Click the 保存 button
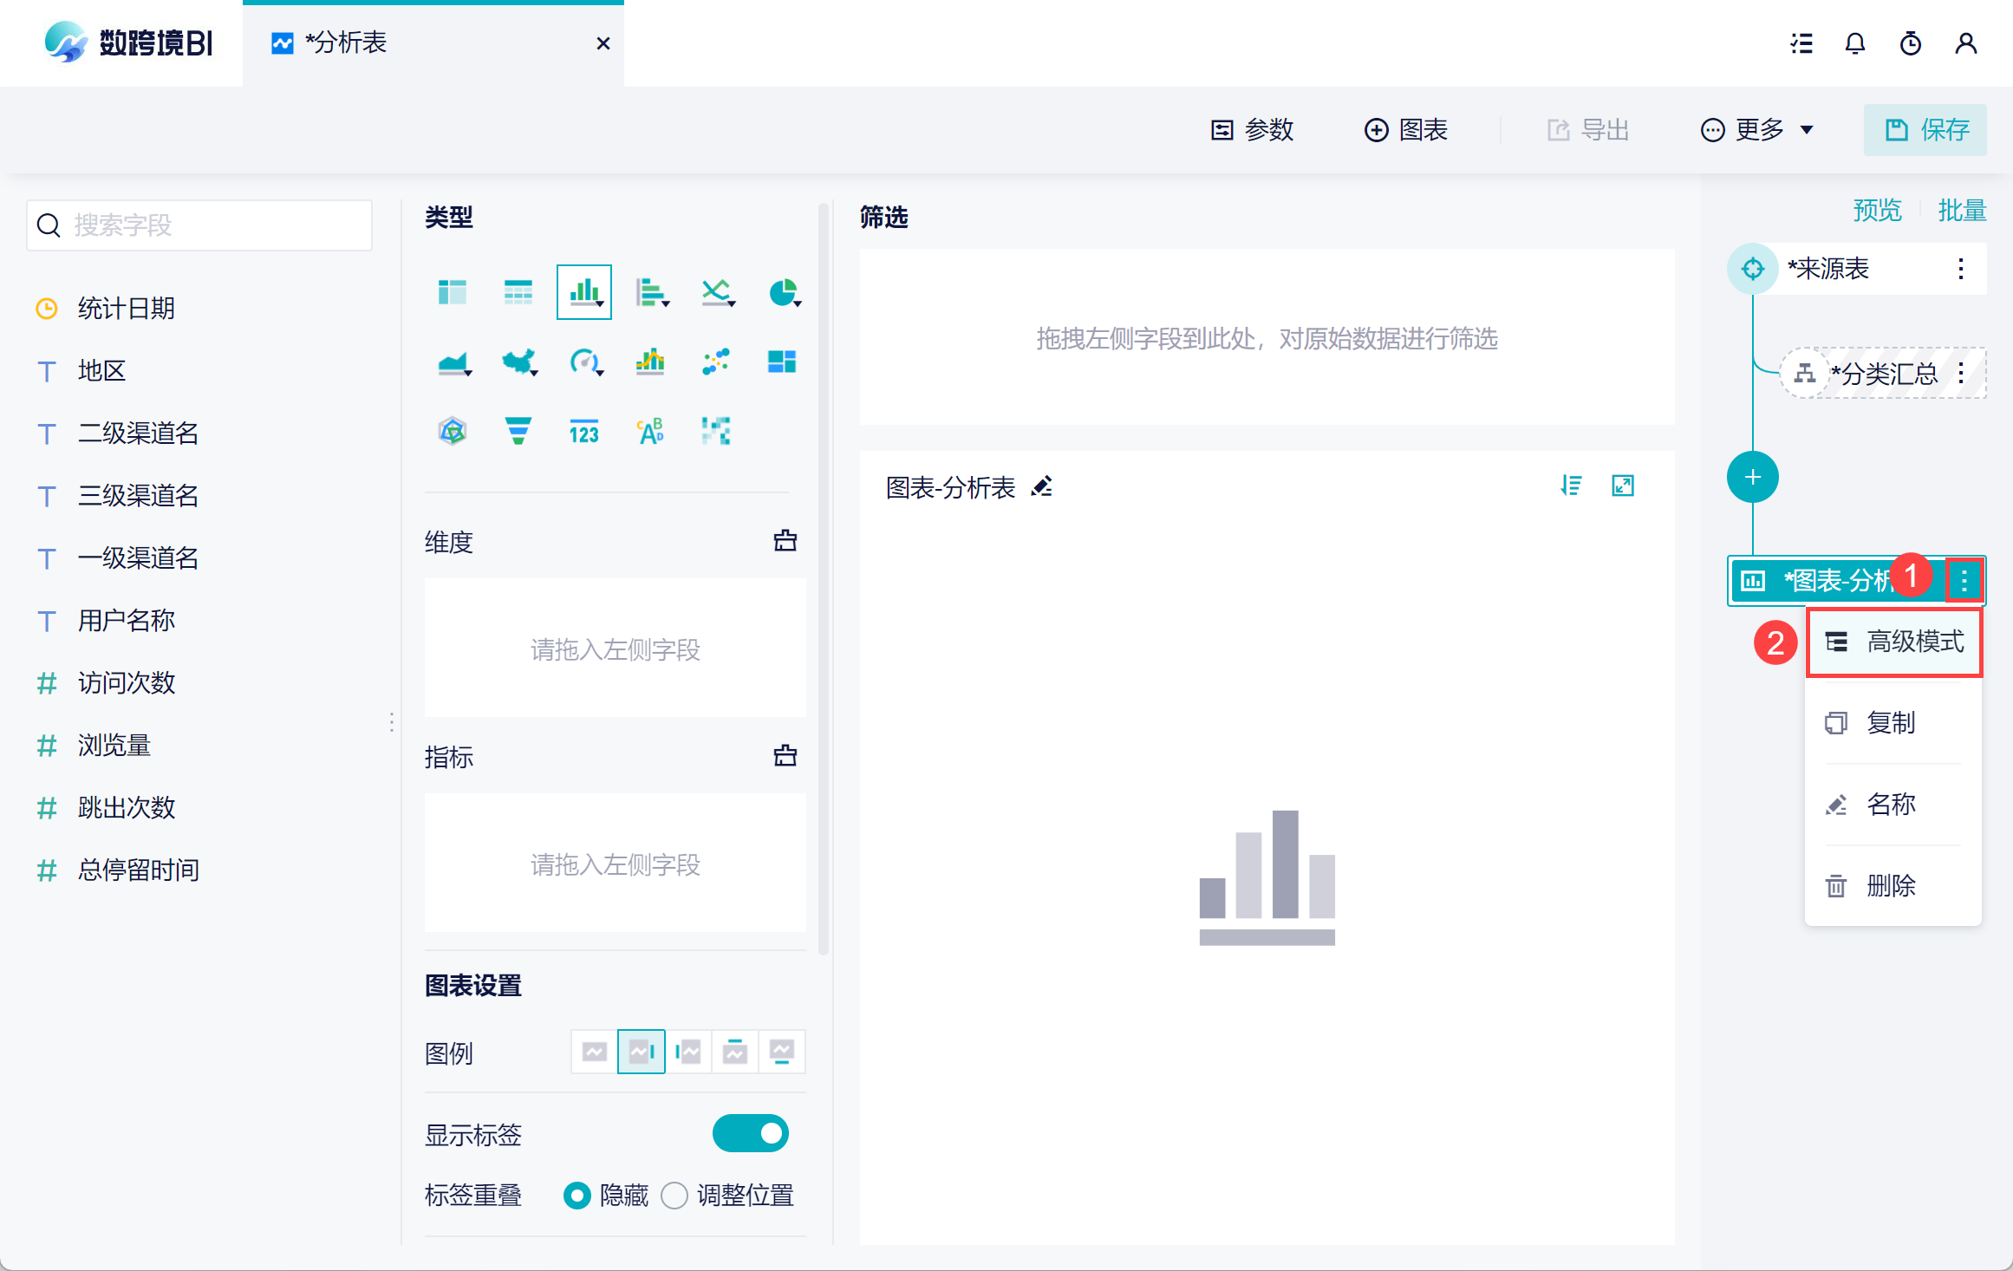2013x1271 pixels. pos(1925,130)
